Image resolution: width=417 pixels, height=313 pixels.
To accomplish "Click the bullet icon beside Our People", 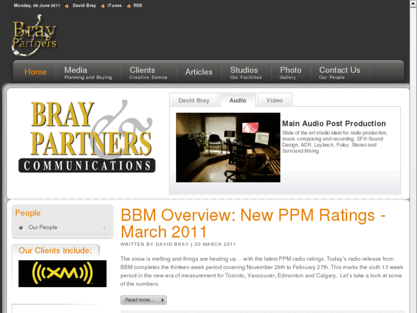I will (21, 228).
